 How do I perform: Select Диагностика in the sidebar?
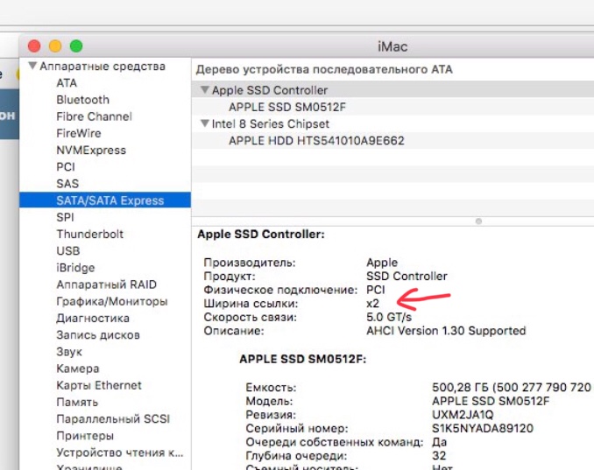[93, 318]
